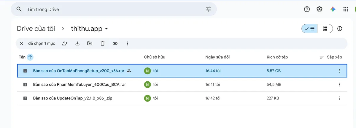Click owner avatar in OnTapMoPhongSetup row

[147, 71]
